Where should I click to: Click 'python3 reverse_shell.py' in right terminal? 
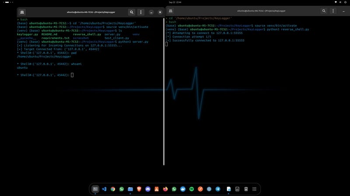[x=288, y=29]
